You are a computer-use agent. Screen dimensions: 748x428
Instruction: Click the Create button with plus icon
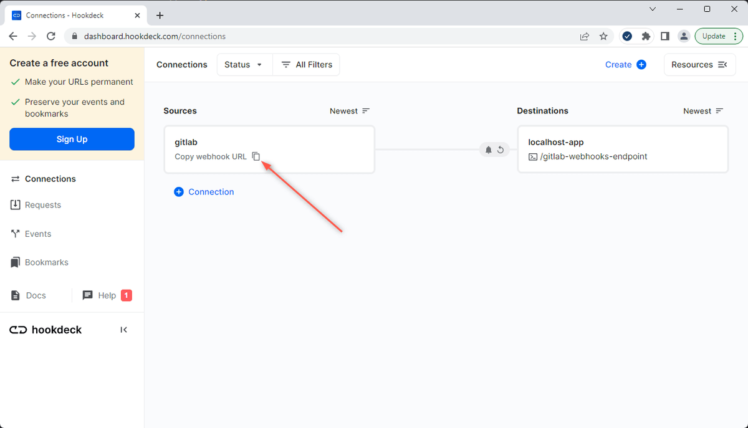click(x=625, y=64)
